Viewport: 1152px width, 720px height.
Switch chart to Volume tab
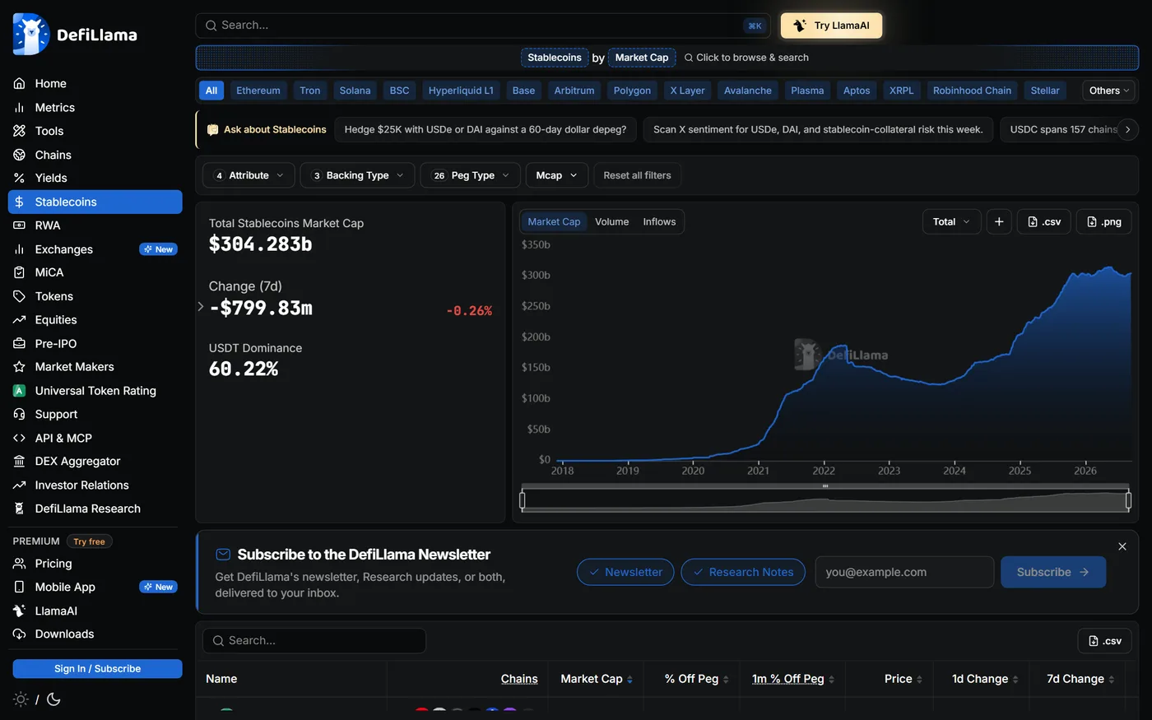point(612,221)
